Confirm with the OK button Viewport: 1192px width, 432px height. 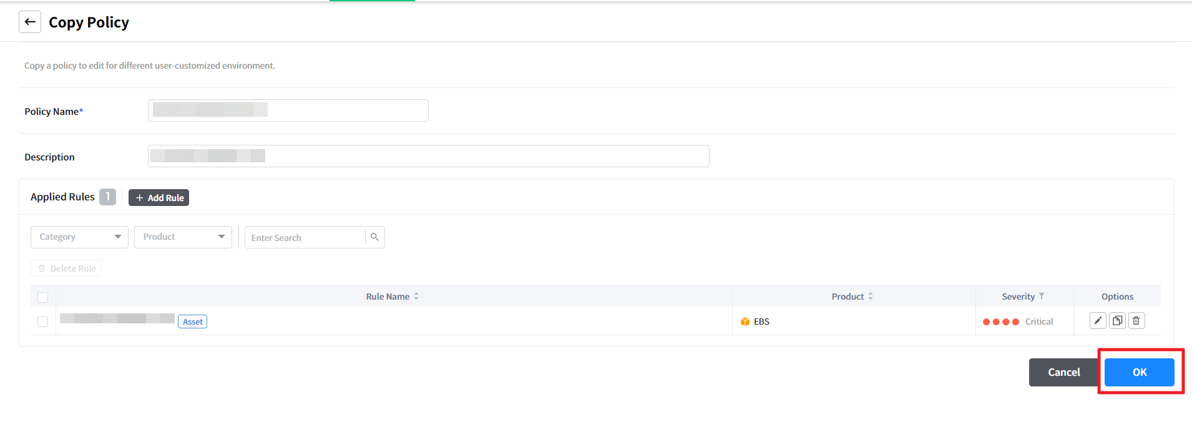click(x=1139, y=372)
